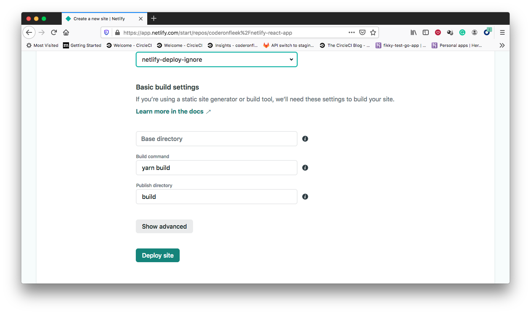Click the Show advanced button

click(x=164, y=226)
